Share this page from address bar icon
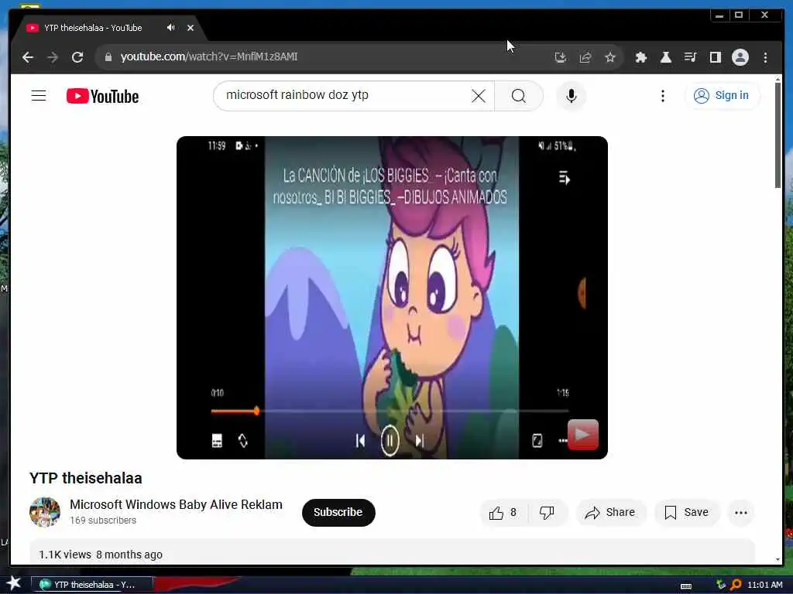This screenshot has width=793, height=594. point(585,57)
